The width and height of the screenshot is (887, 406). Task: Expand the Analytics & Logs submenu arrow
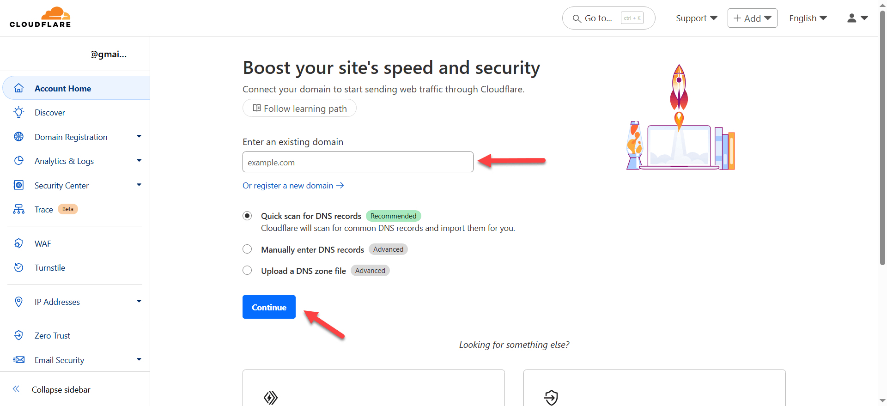[139, 160]
